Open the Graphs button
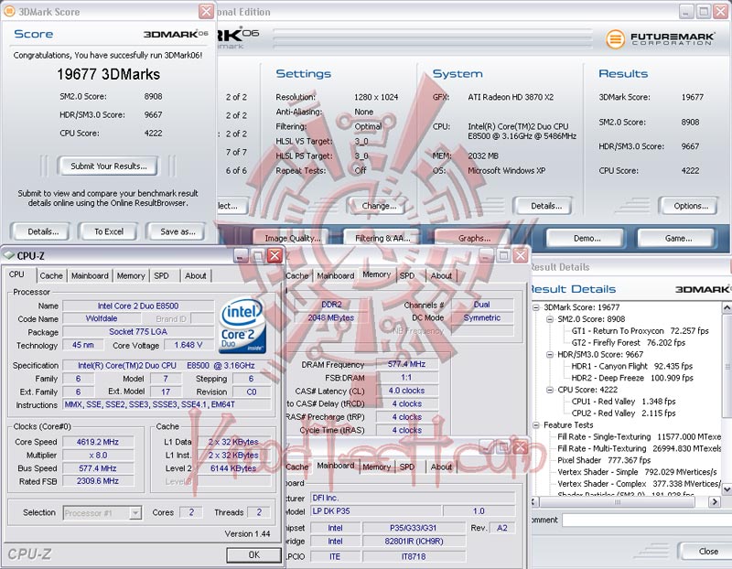This screenshot has width=732, height=569. point(474,238)
